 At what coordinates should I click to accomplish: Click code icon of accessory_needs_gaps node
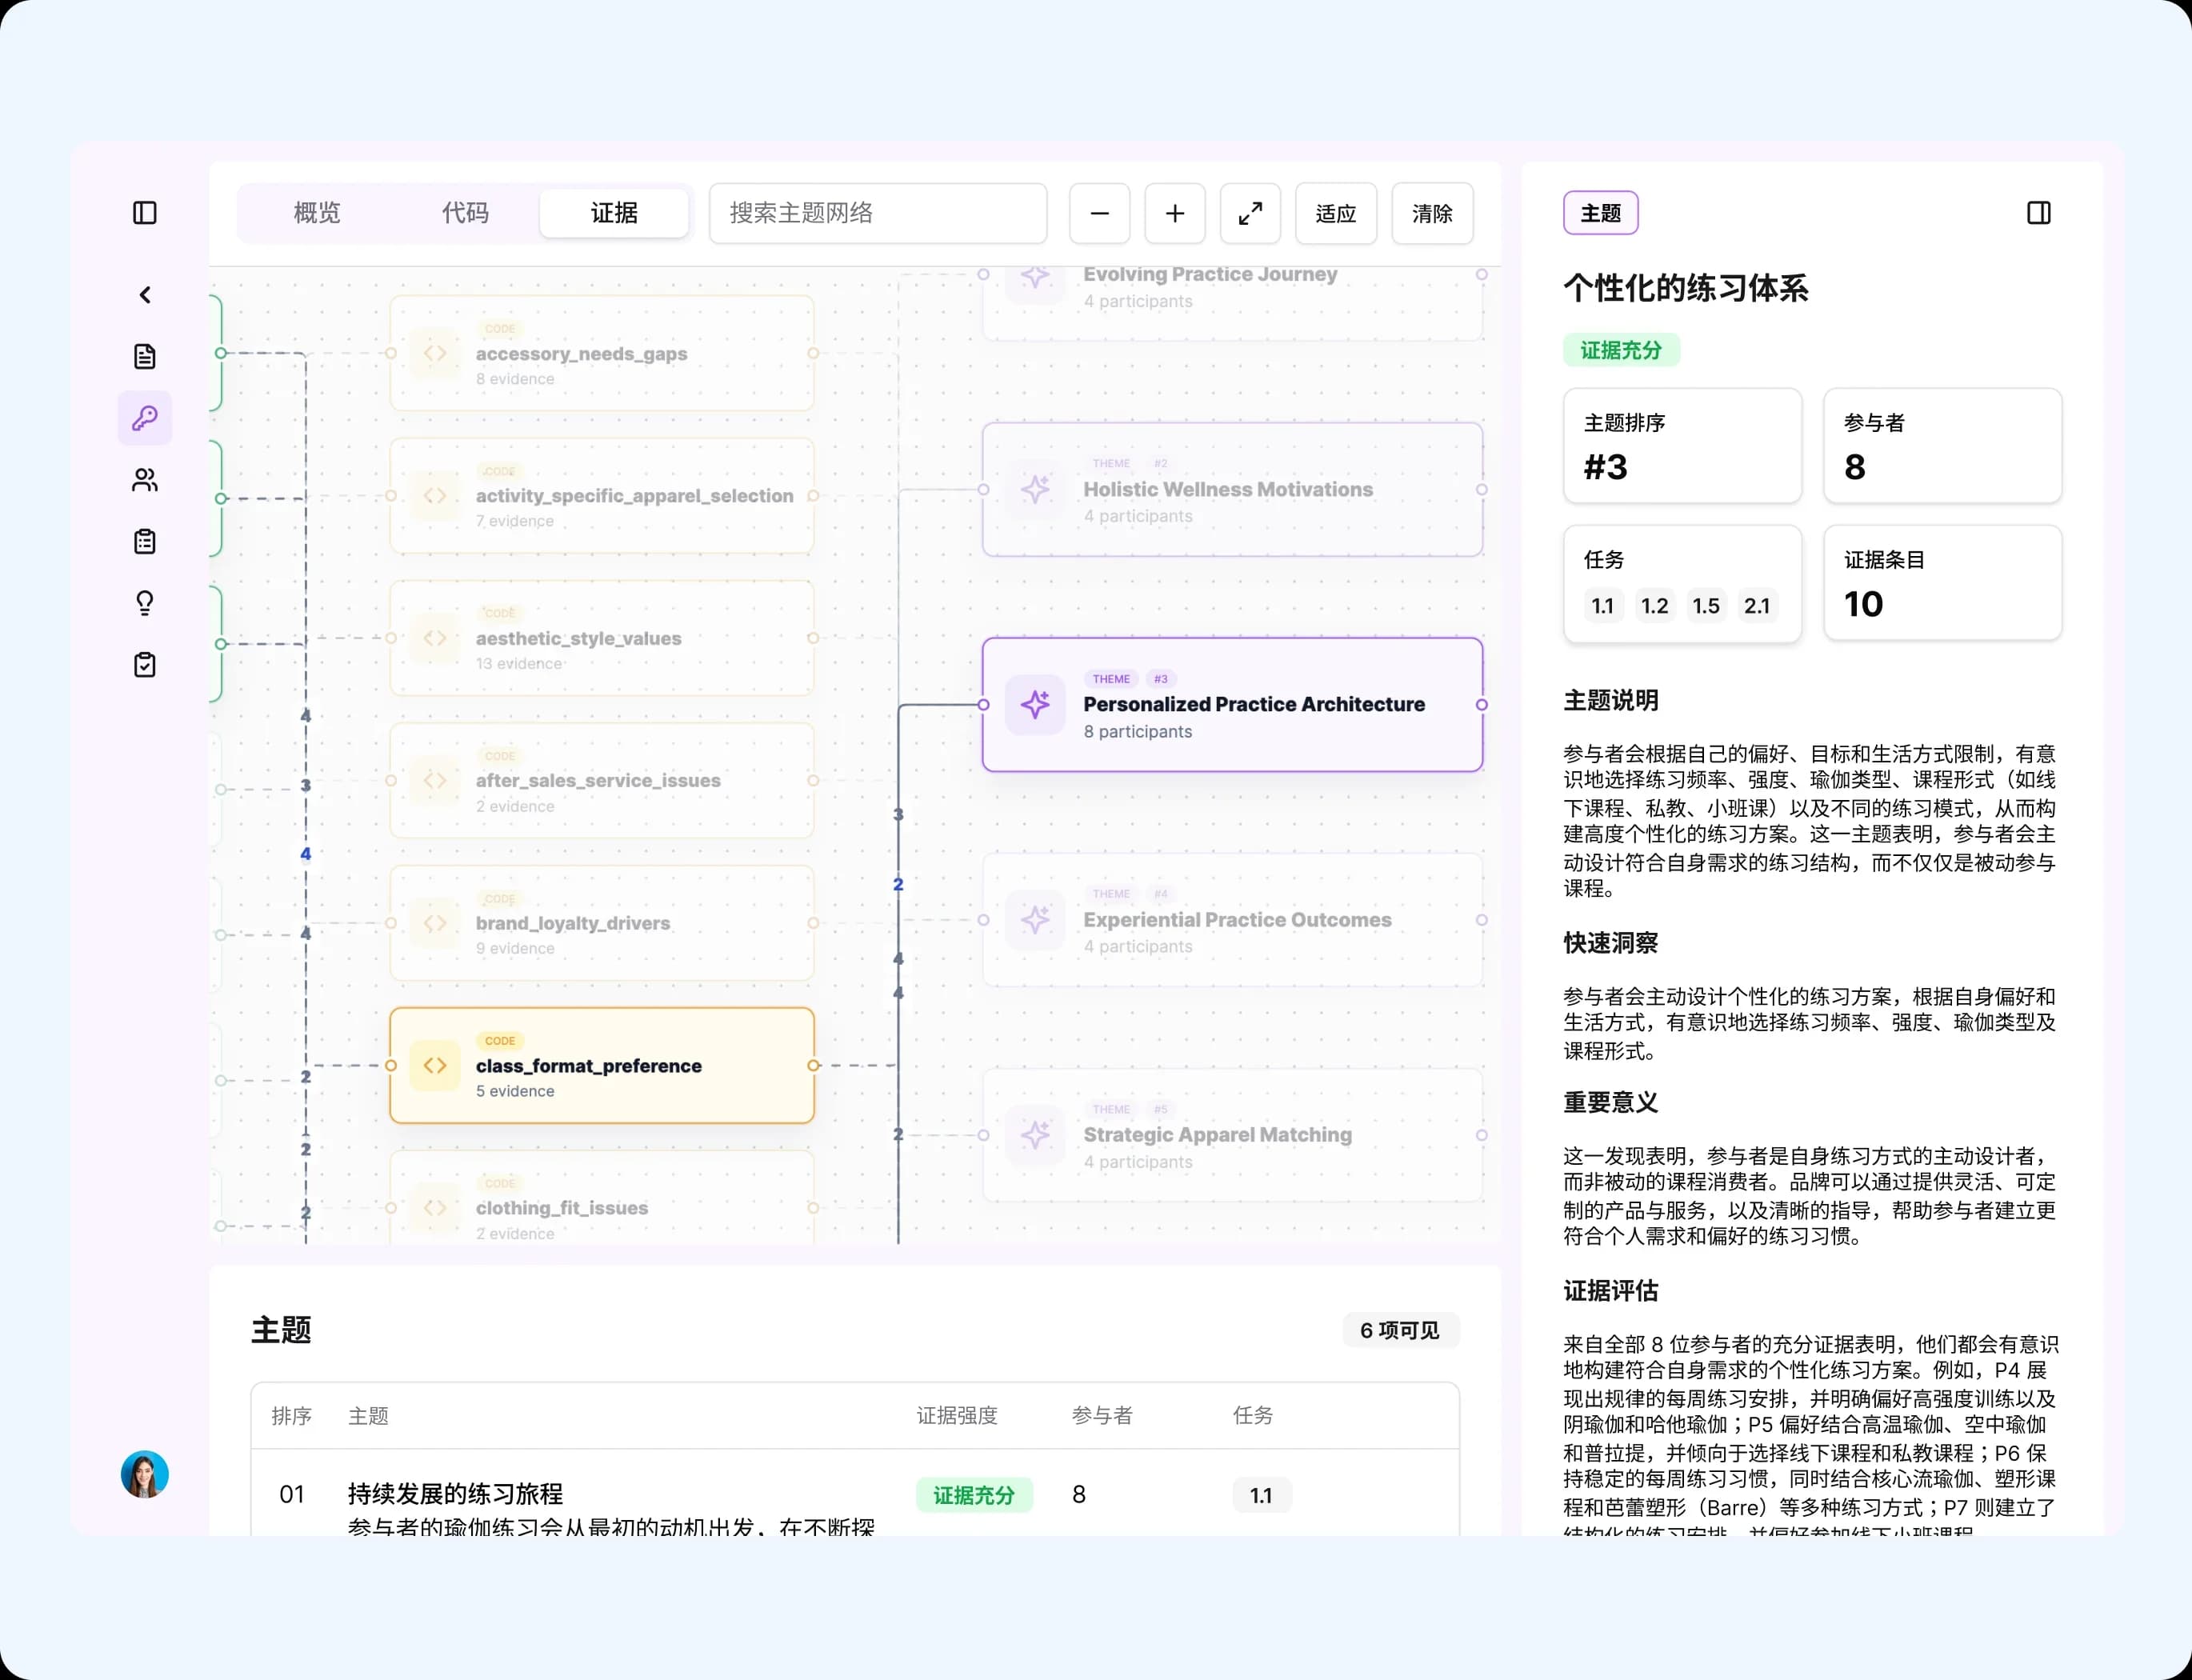435,353
